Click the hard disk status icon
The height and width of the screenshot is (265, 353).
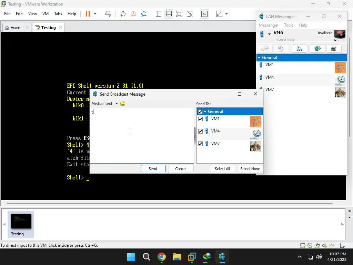(x=303, y=245)
